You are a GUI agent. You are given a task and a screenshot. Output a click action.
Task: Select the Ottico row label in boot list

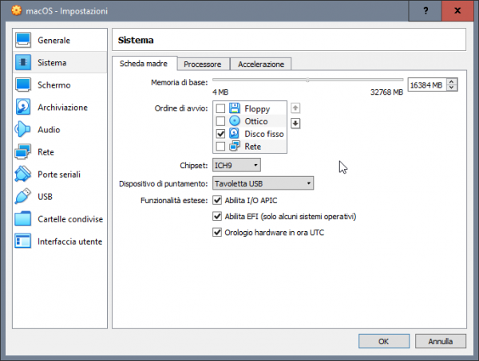pyautogui.click(x=256, y=121)
